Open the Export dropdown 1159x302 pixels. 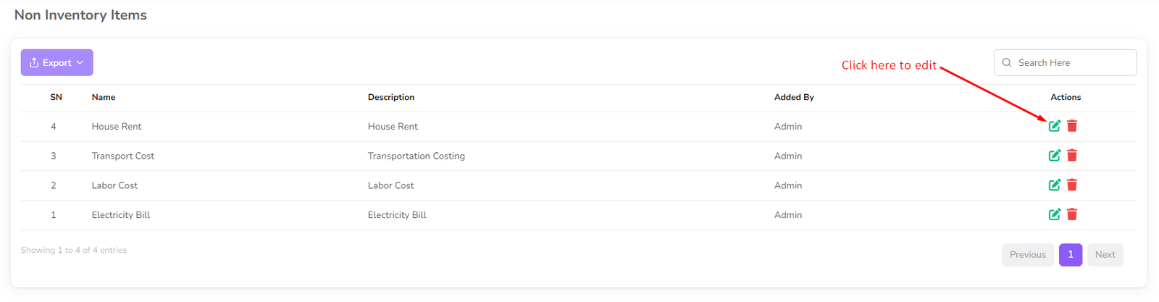click(57, 63)
